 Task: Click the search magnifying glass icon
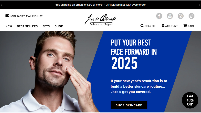[142, 26]
